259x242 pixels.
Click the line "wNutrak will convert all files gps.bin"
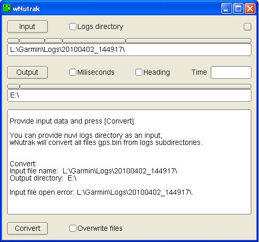pos(106,142)
